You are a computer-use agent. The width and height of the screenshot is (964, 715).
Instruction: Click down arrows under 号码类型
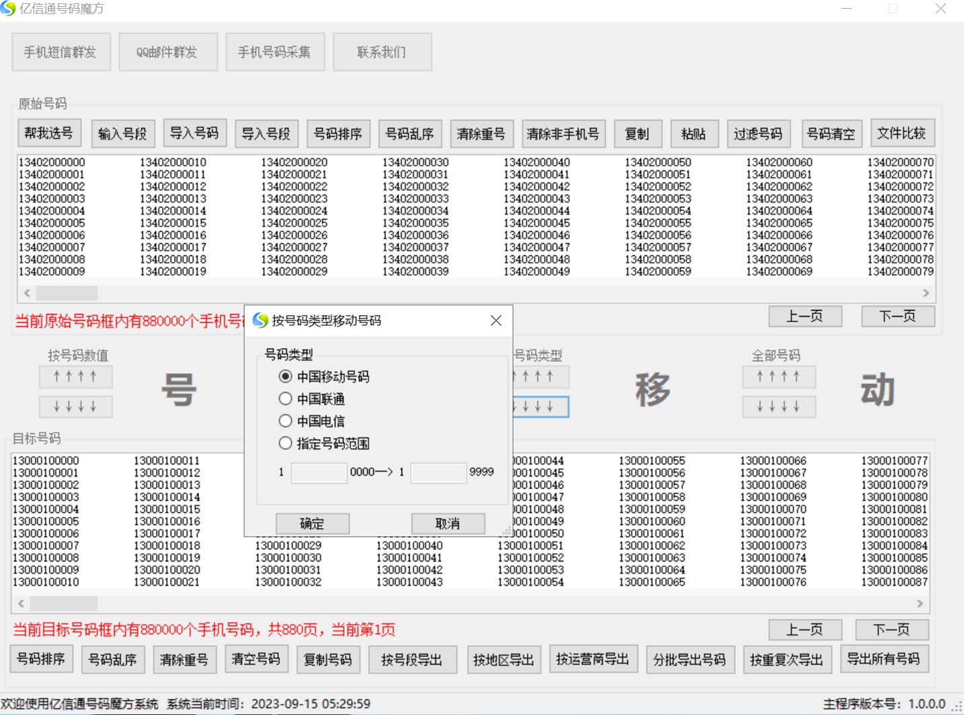point(540,407)
